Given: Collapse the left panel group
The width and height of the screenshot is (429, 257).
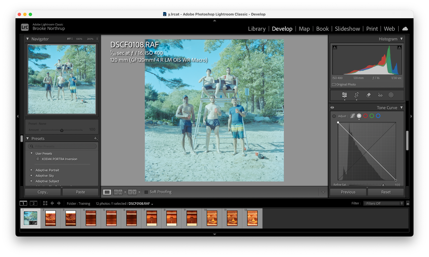Looking at the screenshot, I should pyautogui.click(x=18, y=116).
